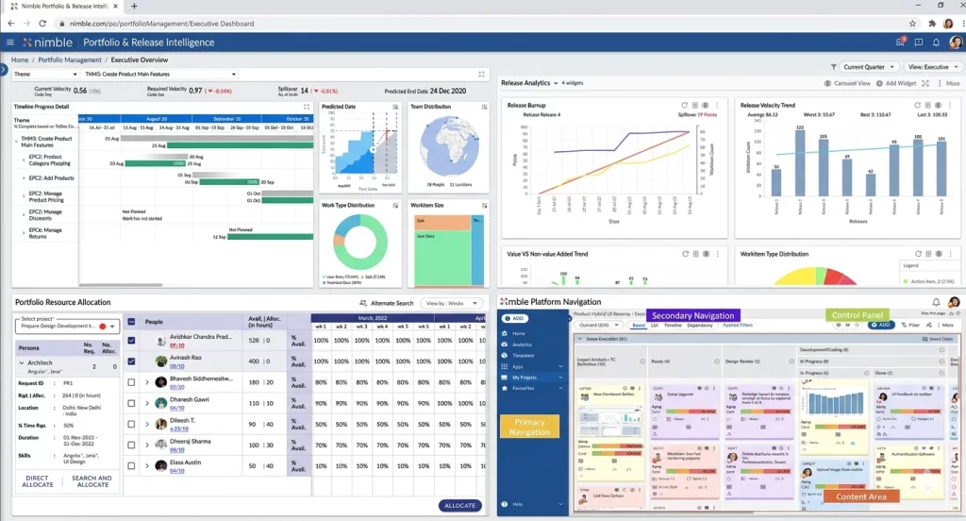Open the THMS: Create Product Main Features dropdown
Image resolution: width=966 pixels, height=521 pixels.
160,74
